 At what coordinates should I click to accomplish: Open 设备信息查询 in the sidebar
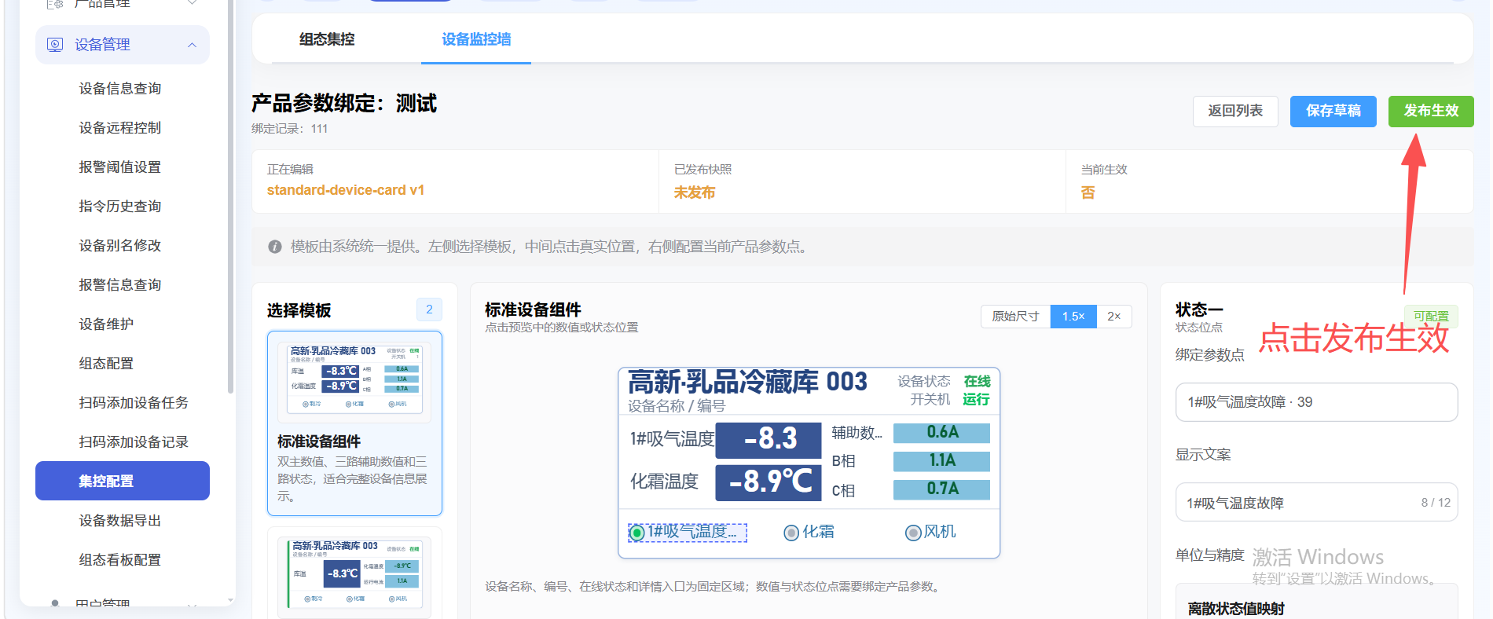tap(120, 89)
